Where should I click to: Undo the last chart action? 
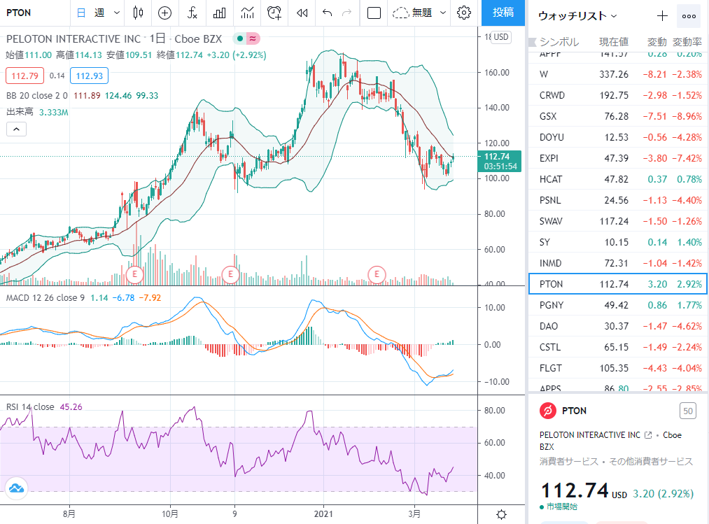(x=328, y=13)
